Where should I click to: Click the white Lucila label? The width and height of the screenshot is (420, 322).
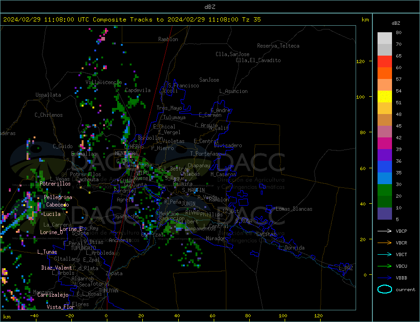52,214
